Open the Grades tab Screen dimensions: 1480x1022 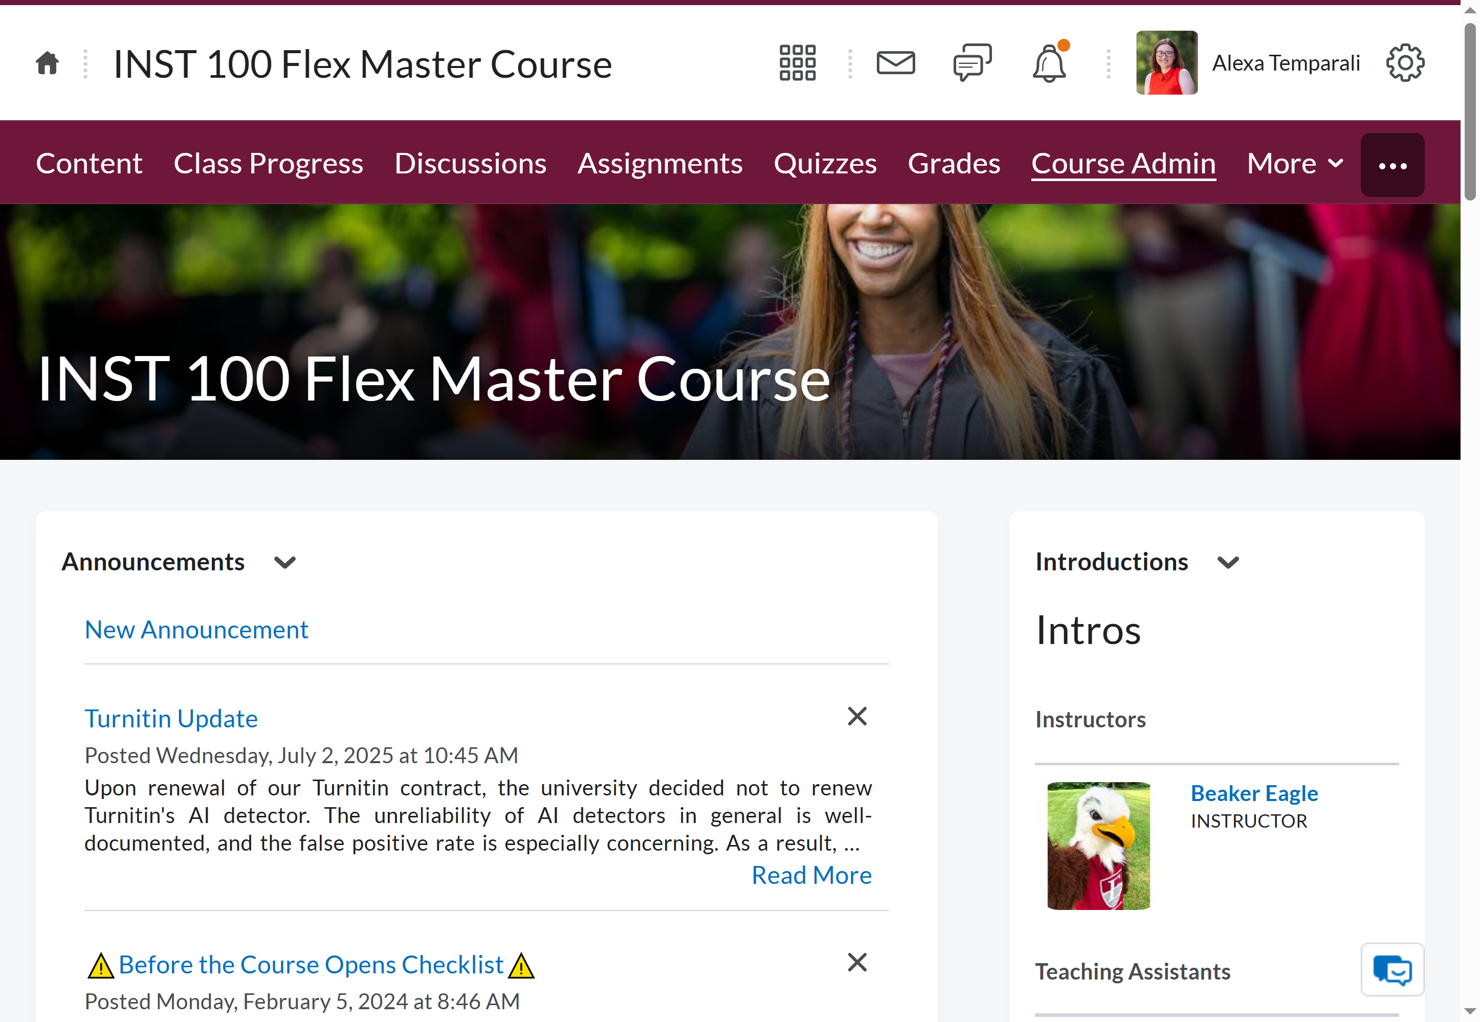pos(954,163)
